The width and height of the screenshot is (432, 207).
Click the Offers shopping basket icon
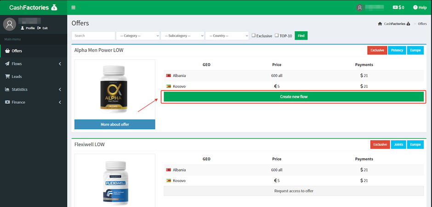point(7,51)
